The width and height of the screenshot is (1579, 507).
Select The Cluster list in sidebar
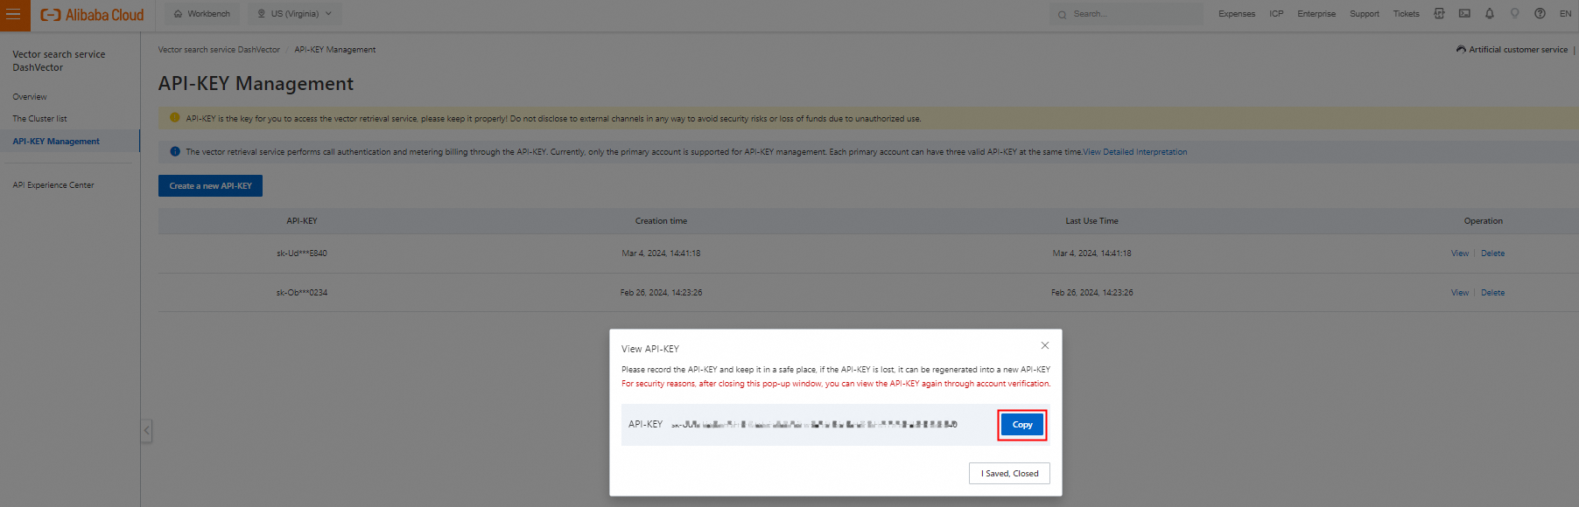(x=39, y=119)
